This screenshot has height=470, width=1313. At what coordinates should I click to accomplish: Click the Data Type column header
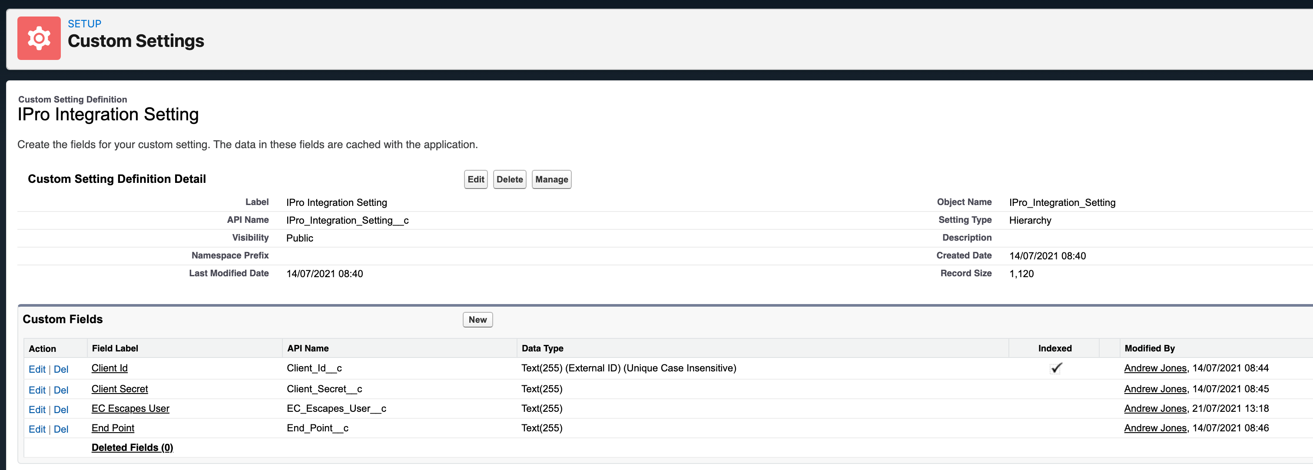pos(542,348)
